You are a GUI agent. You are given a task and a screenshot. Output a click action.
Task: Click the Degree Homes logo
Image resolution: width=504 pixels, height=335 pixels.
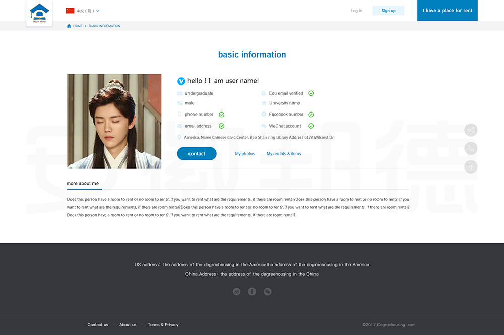coord(39,13)
